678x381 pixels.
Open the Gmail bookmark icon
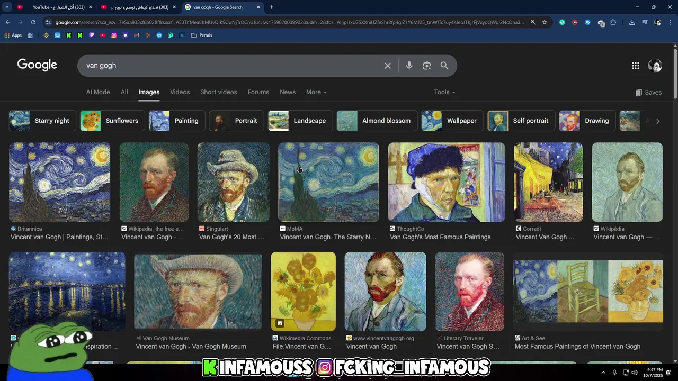(137, 35)
